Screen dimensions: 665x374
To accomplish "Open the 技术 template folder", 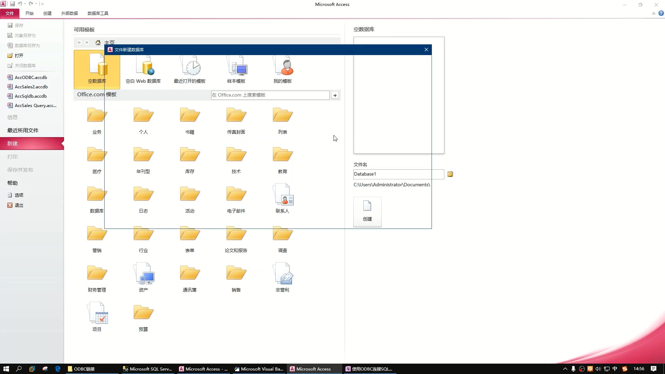I will coord(236,160).
